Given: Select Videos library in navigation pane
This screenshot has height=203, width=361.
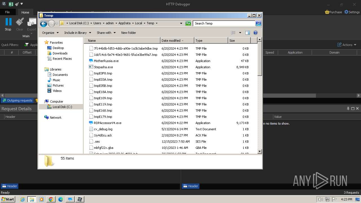Looking at the screenshot, I should click(57, 91).
